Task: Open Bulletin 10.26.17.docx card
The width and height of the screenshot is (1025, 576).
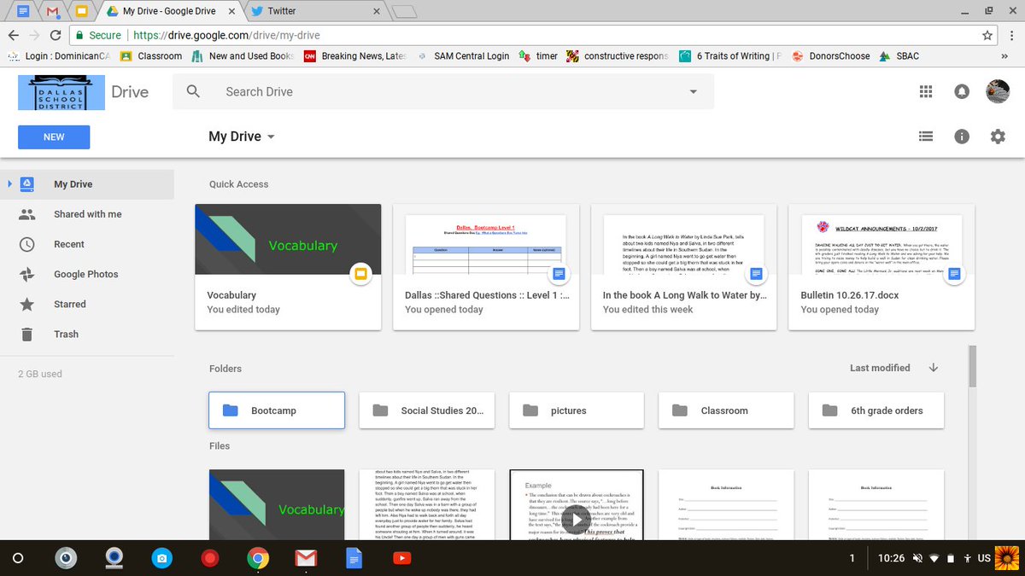Action: (881, 266)
